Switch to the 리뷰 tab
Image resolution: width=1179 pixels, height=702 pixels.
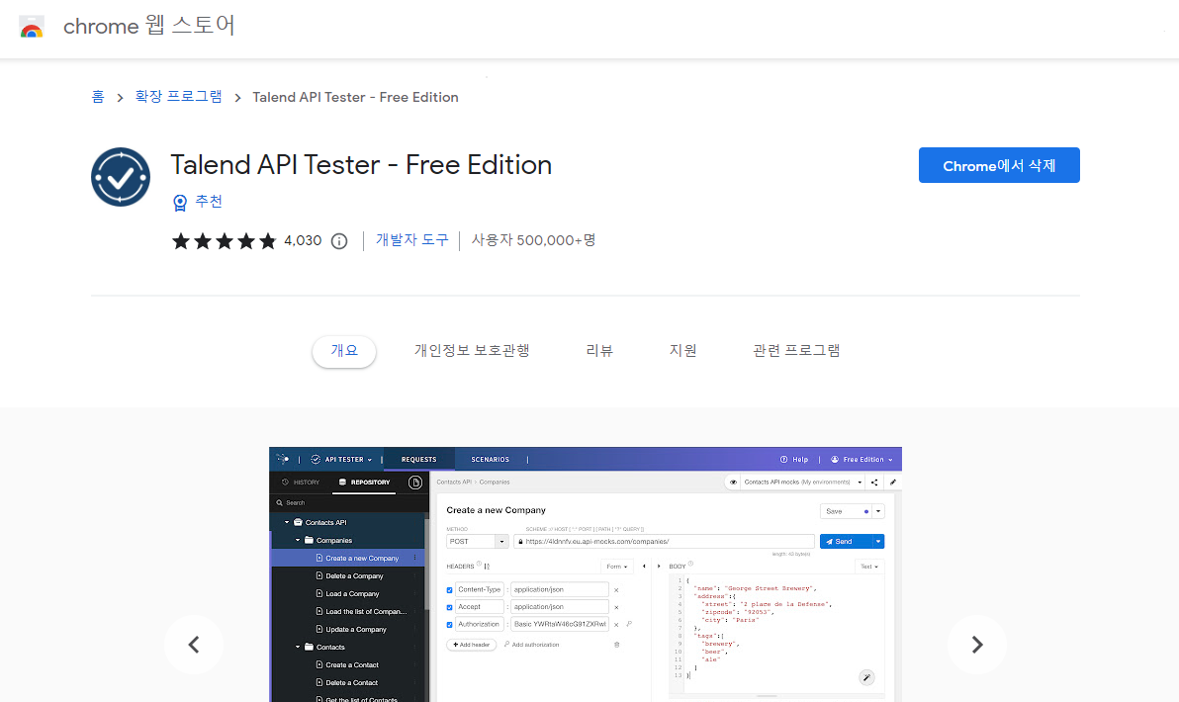[x=599, y=351]
